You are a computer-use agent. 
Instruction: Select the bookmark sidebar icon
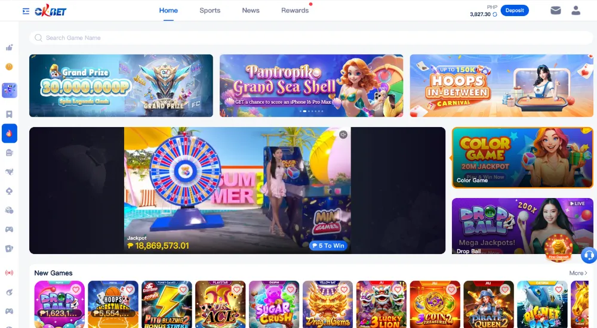pyautogui.click(x=9, y=114)
